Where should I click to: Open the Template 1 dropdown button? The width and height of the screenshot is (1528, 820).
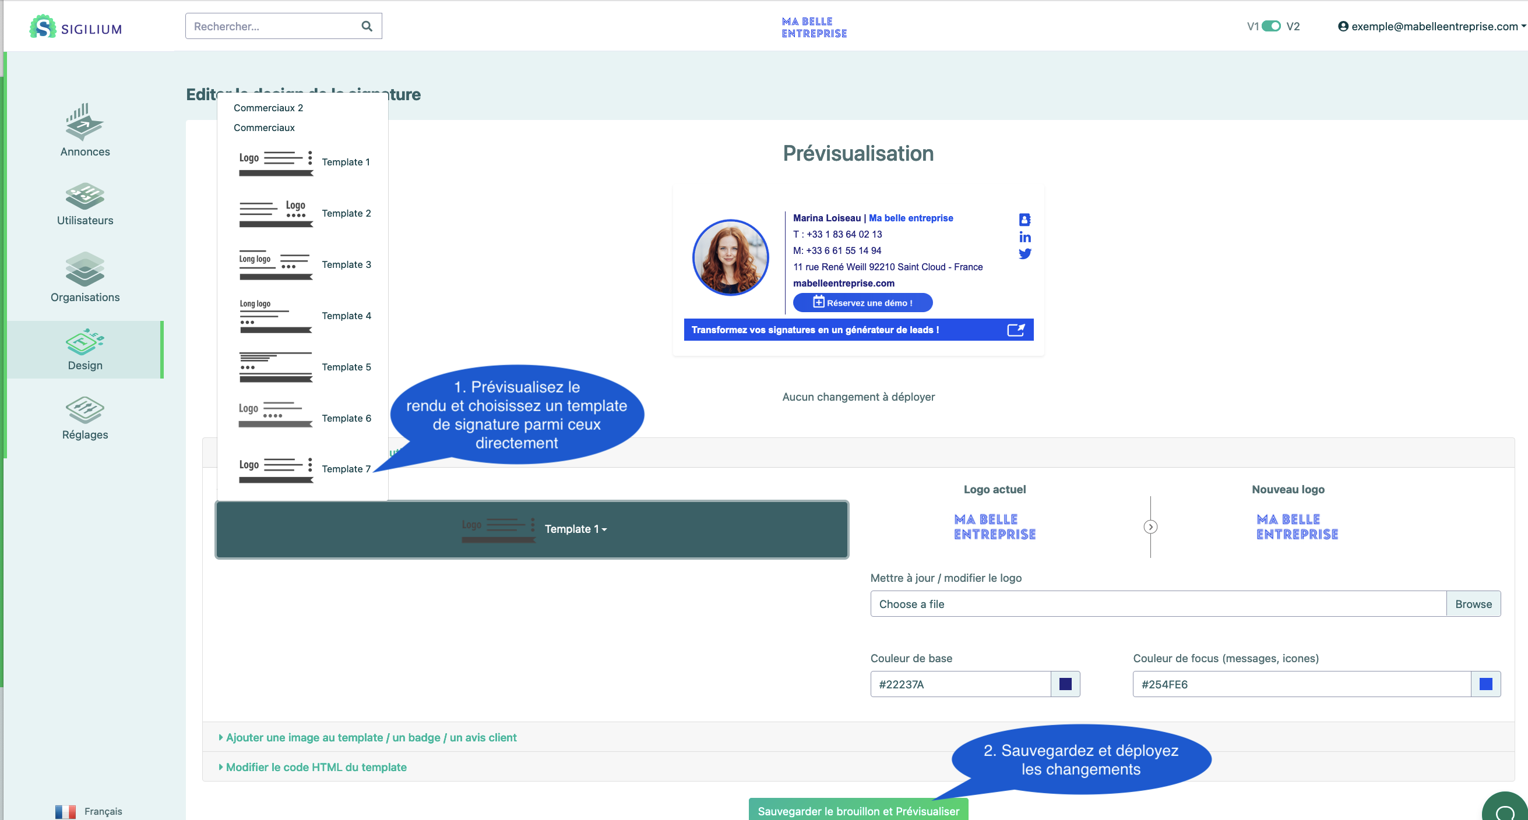pos(575,529)
